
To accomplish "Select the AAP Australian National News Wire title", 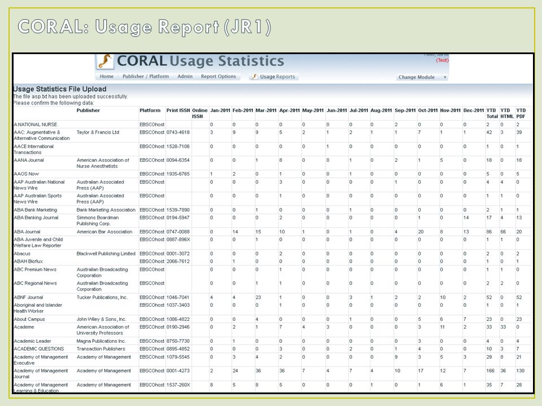I will [39, 185].
